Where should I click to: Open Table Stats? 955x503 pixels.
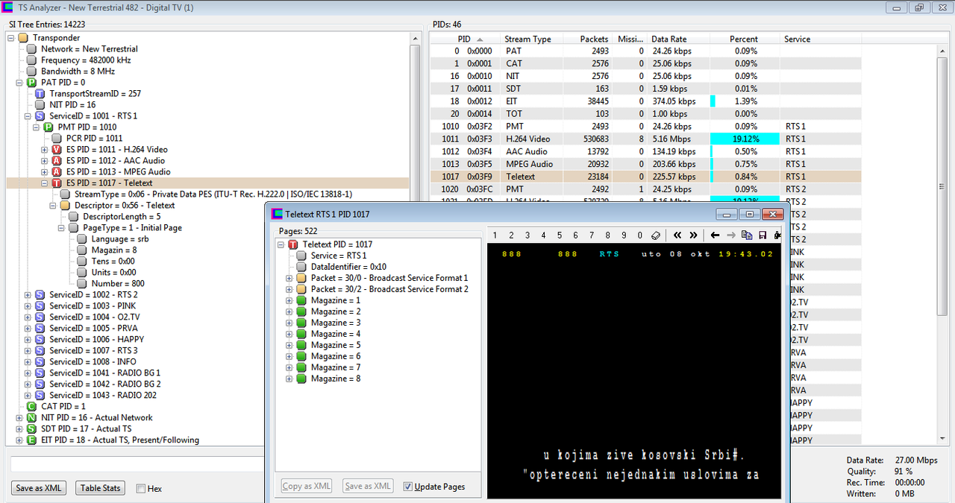tap(101, 488)
